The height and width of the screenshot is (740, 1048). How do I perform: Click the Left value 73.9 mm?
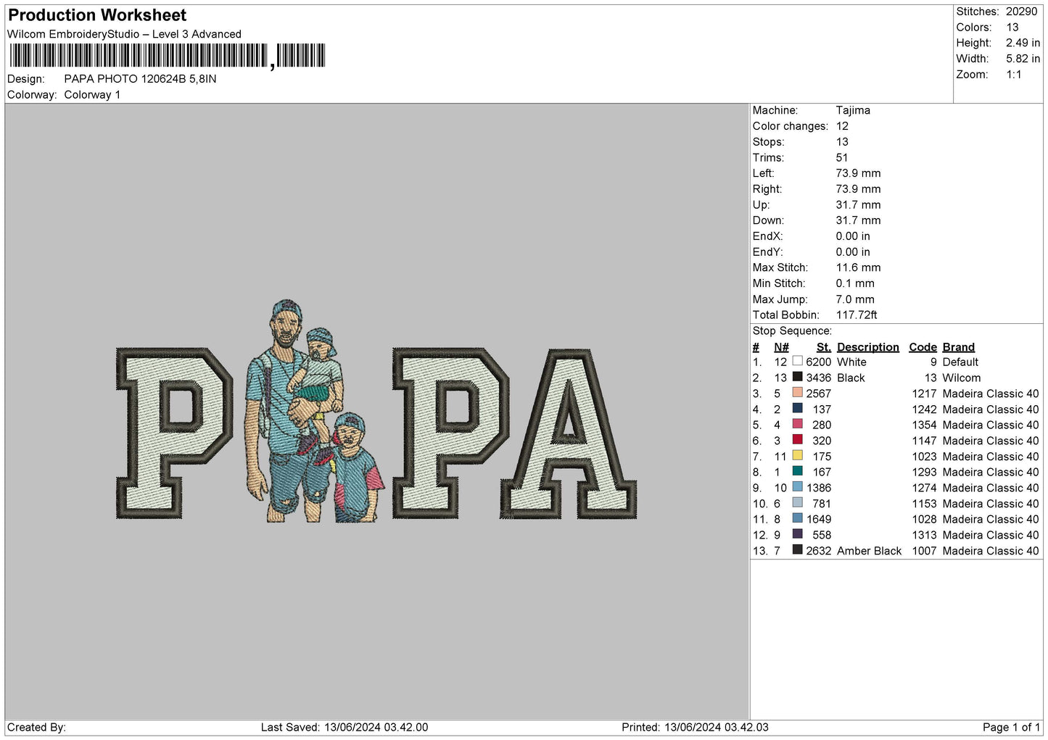[x=858, y=173]
